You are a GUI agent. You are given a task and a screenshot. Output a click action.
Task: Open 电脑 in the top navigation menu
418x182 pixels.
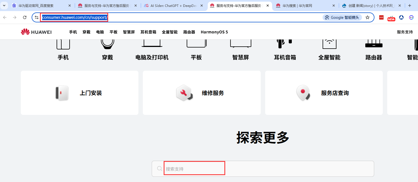(x=100, y=32)
